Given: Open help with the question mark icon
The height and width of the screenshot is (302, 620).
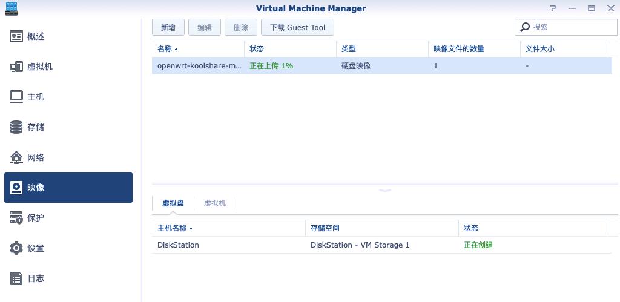Looking at the screenshot, I should click(553, 8).
